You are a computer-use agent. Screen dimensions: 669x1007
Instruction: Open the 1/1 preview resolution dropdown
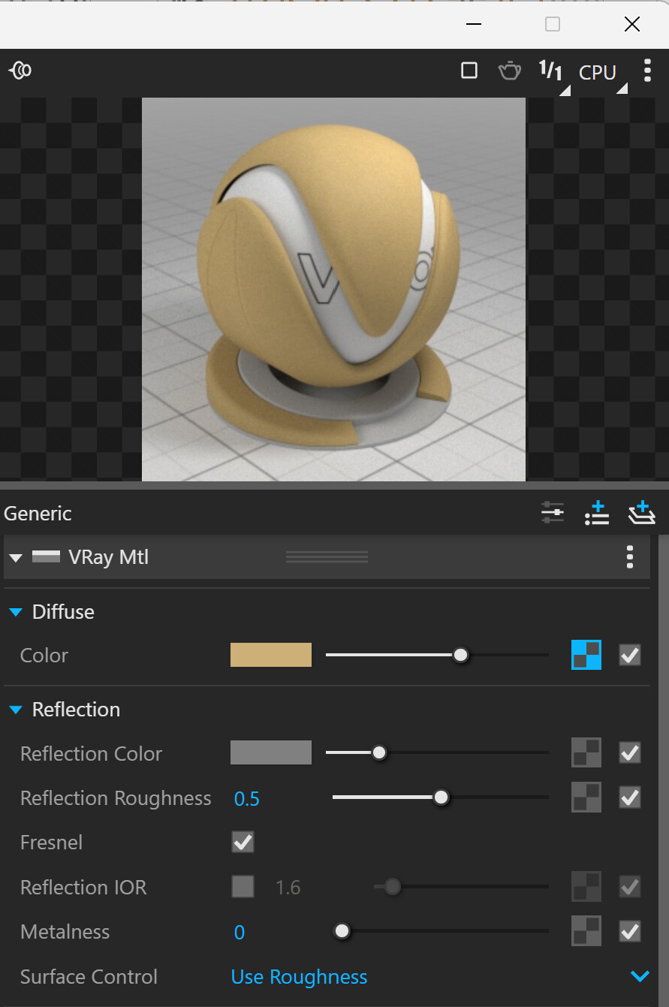(554, 76)
